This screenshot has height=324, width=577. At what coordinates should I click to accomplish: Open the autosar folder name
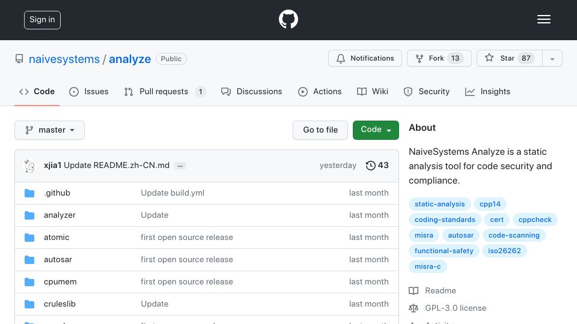coord(58,259)
